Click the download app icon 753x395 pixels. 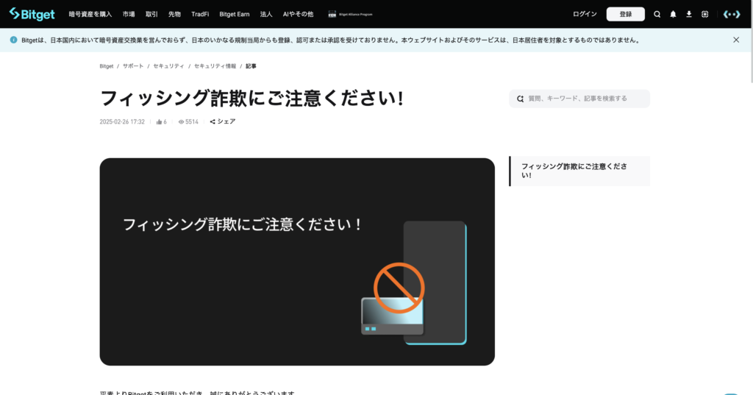coord(688,15)
